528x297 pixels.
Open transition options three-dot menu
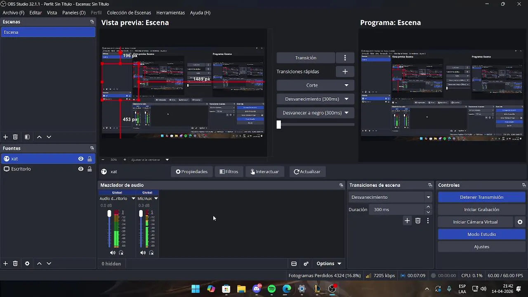pos(345,58)
